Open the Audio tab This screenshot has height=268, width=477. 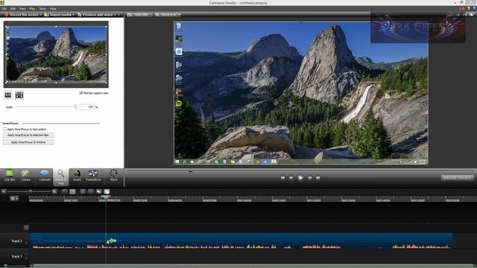(77, 176)
